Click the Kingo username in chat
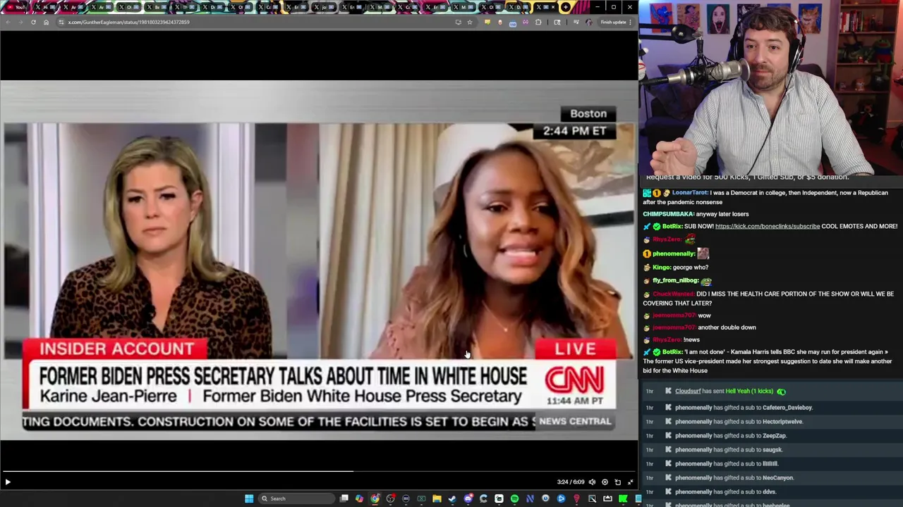This screenshot has height=507, width=903. pyautogui.click(x=661, y=267)
